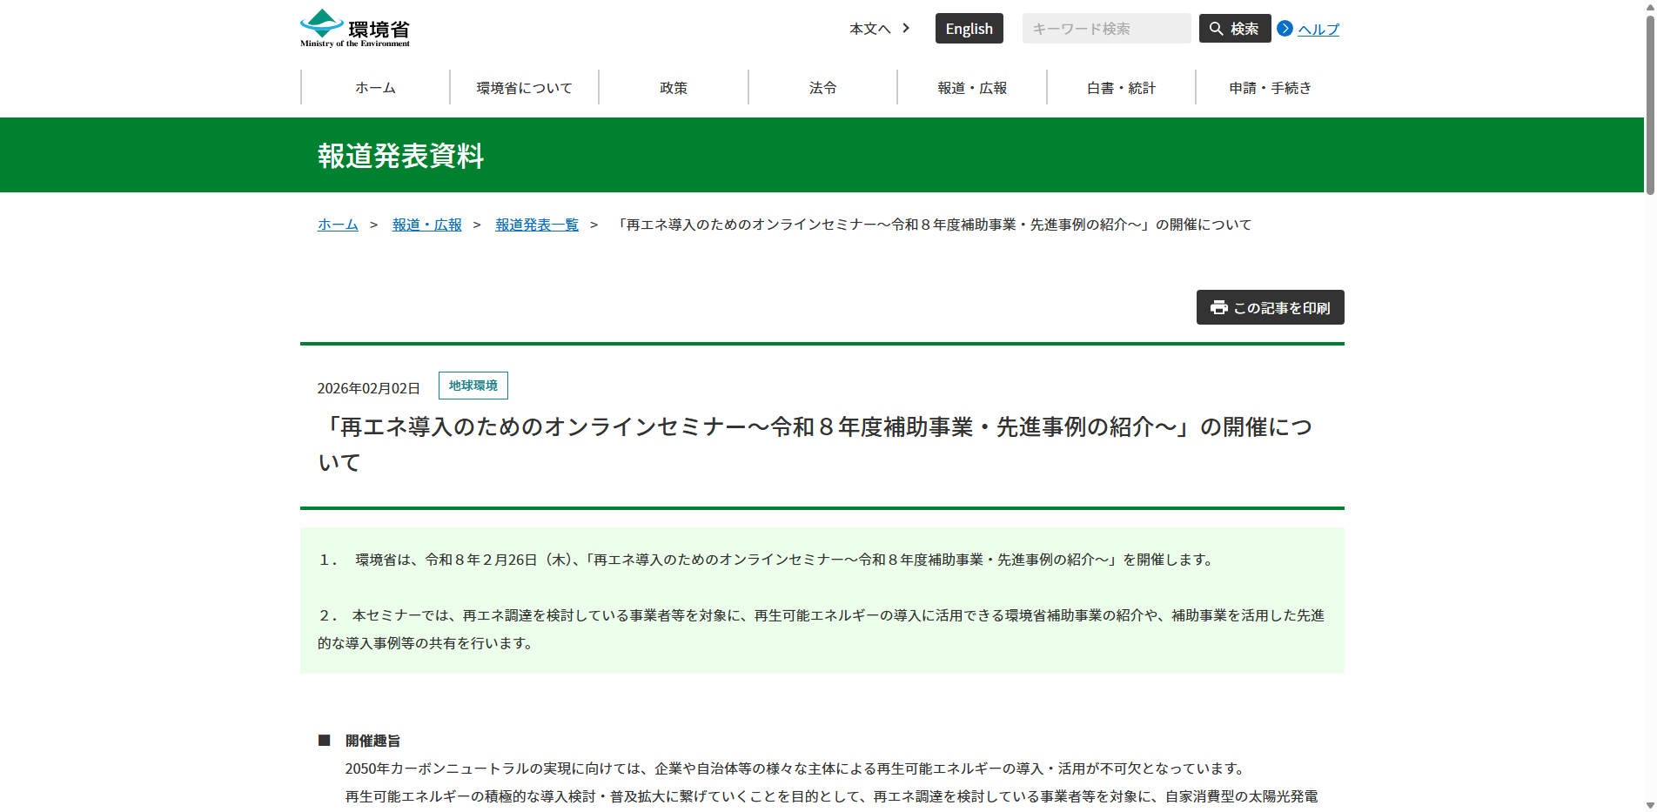1657x812 pixels.
Task: Open the 法令 navigation menu
Action: tap(822, 88)
